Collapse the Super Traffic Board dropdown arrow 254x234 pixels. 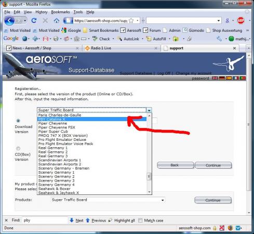(x=149, y=110)
